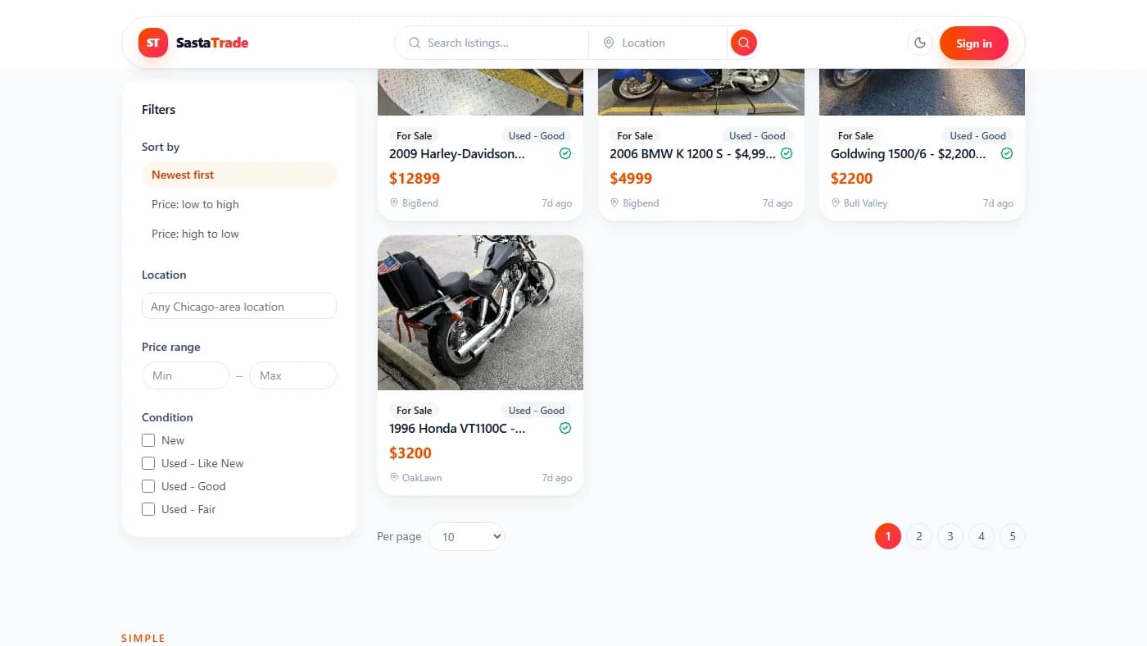Image resolution: width=1147 pixels, height=646 pixels.
Task: Check the Used - Fair checkbox
Action: tap(148, 509)
